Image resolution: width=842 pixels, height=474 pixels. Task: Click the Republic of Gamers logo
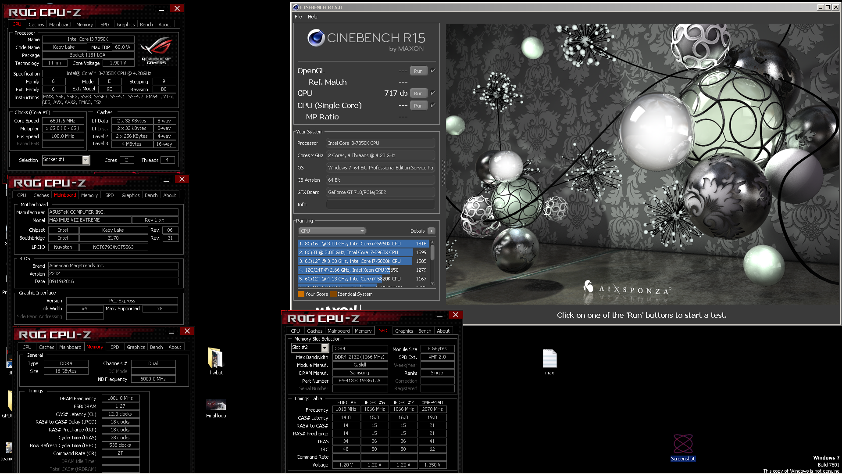coord(157,51)
